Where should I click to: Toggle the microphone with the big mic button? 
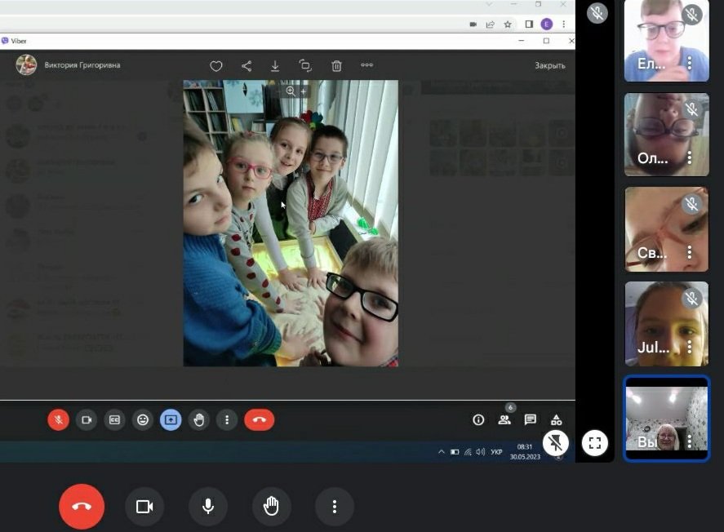[208, 507]
